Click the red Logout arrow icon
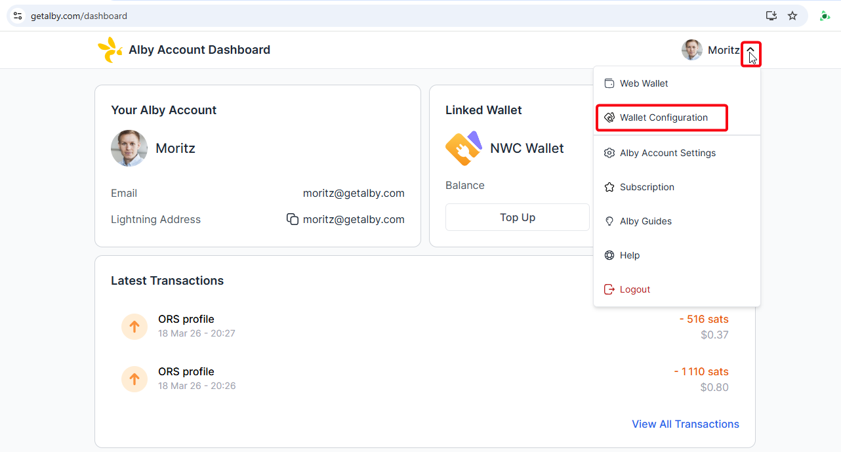 click(609, 289)
